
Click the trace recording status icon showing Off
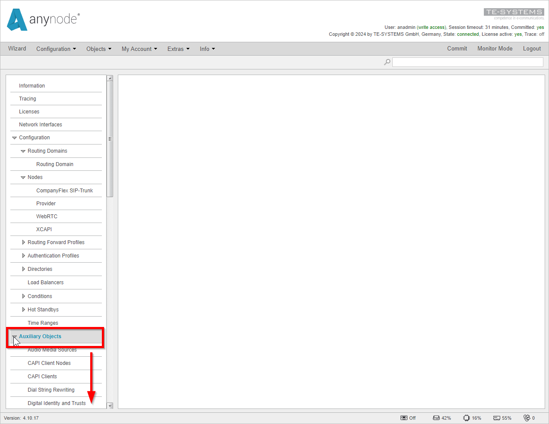405,418
